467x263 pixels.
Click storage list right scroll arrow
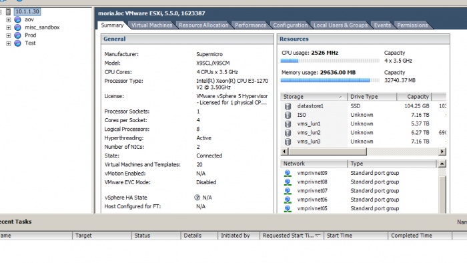[442, 152]
